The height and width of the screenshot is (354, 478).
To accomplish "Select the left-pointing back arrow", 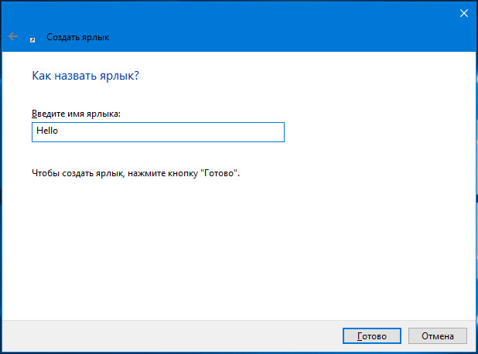I will tap(13, 36).
